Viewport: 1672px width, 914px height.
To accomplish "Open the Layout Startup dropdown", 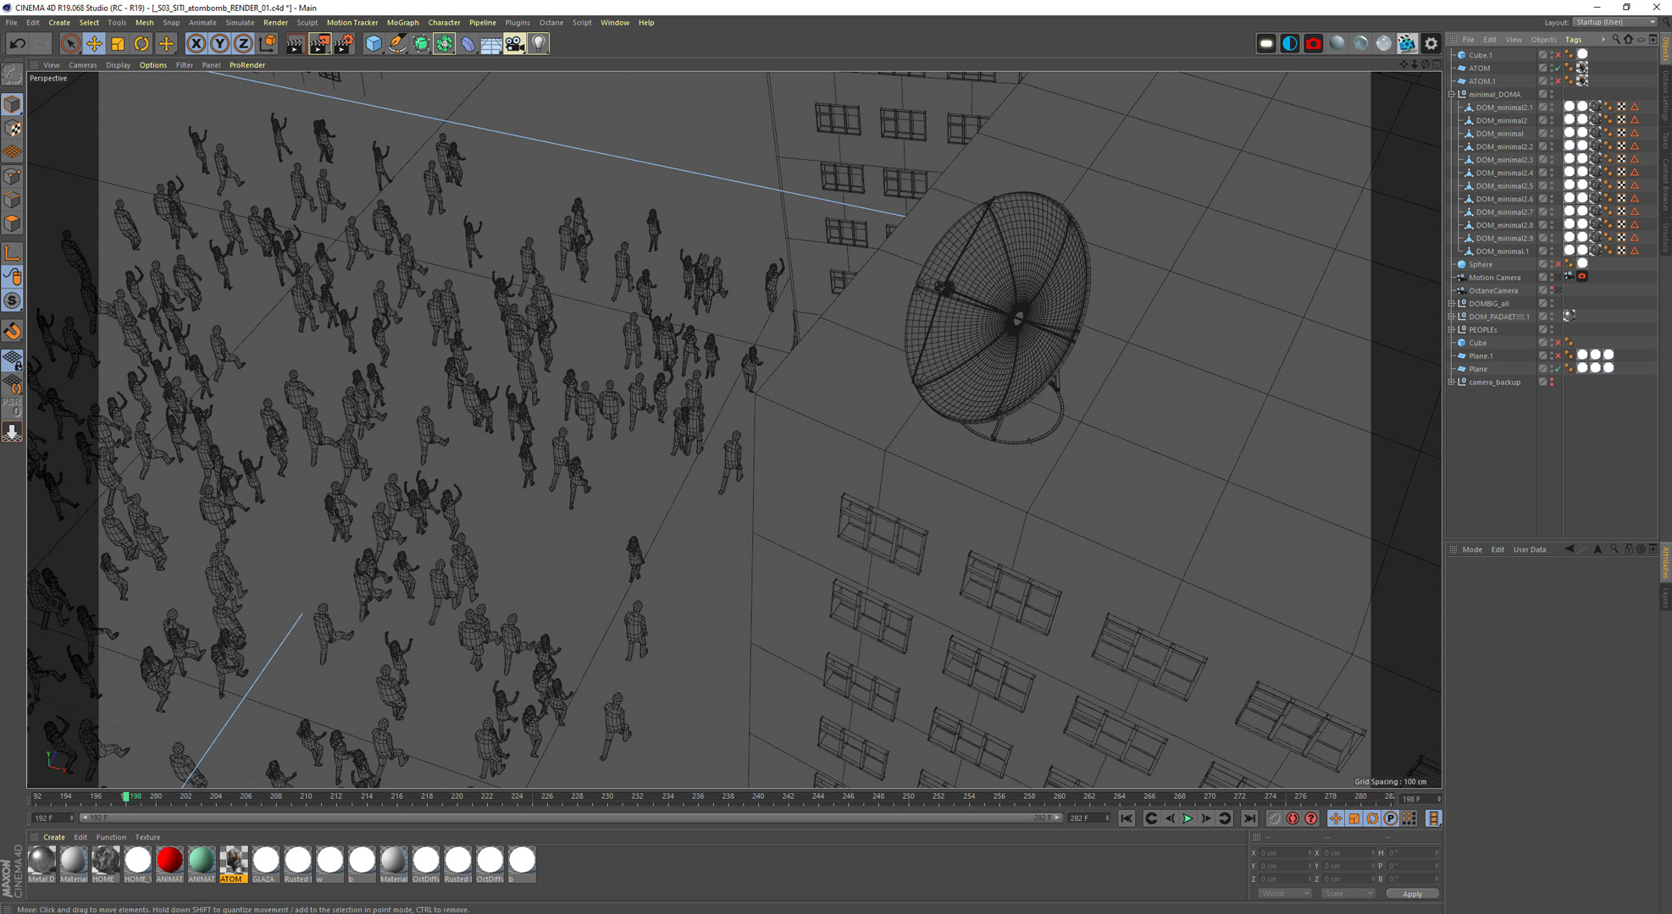I will tap(1614, 22).
